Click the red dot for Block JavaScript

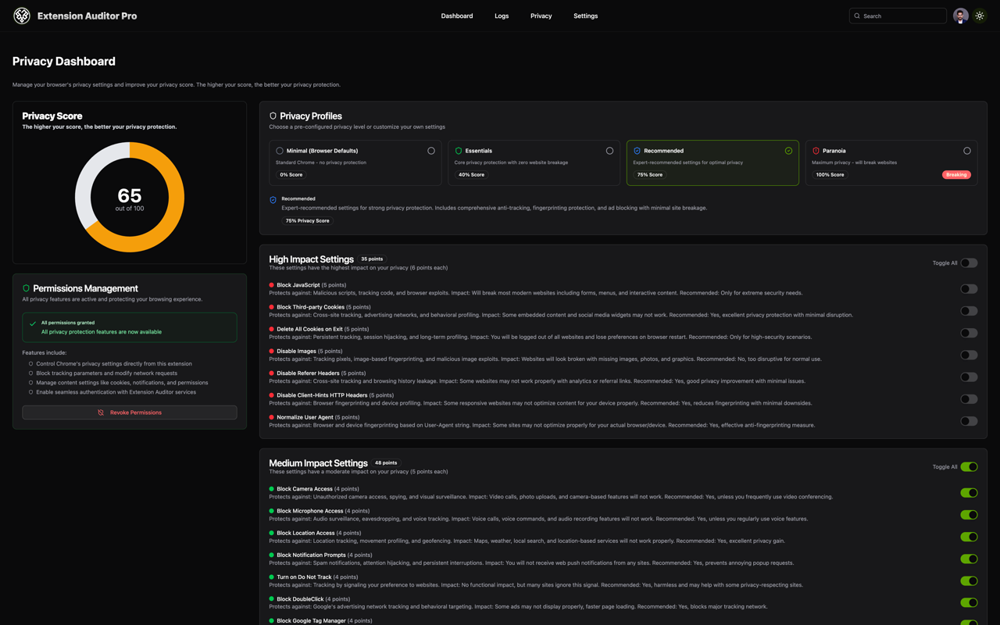click(272, 285)
